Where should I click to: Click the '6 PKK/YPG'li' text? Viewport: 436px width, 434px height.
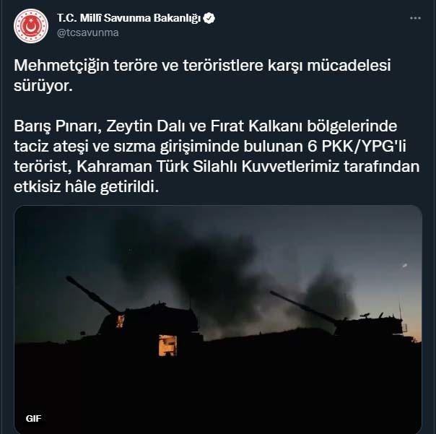pyautogui.click(x=357, y=147)
